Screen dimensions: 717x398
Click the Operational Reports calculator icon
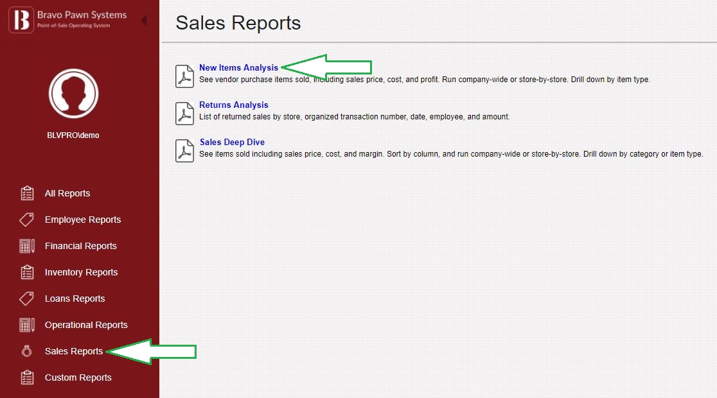(x=27, y=325)
